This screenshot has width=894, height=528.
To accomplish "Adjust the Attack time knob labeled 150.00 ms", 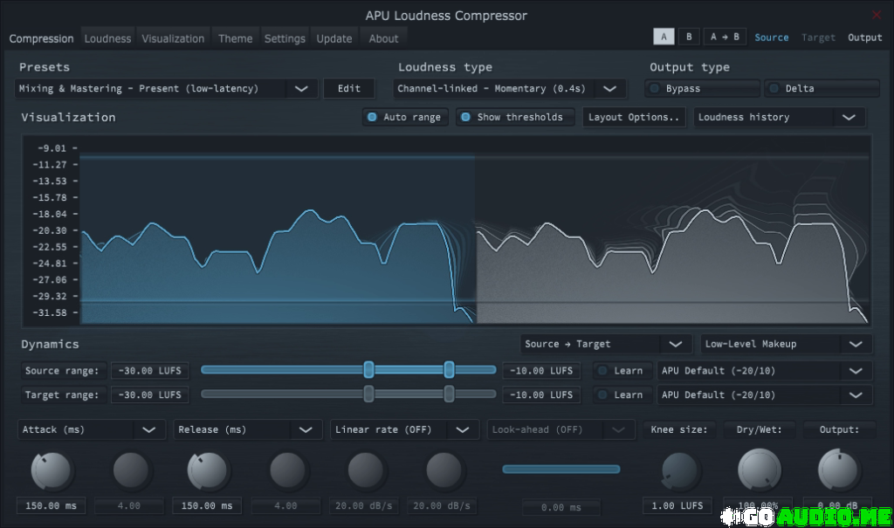I will pyautogui.click(x=51, y=471).
